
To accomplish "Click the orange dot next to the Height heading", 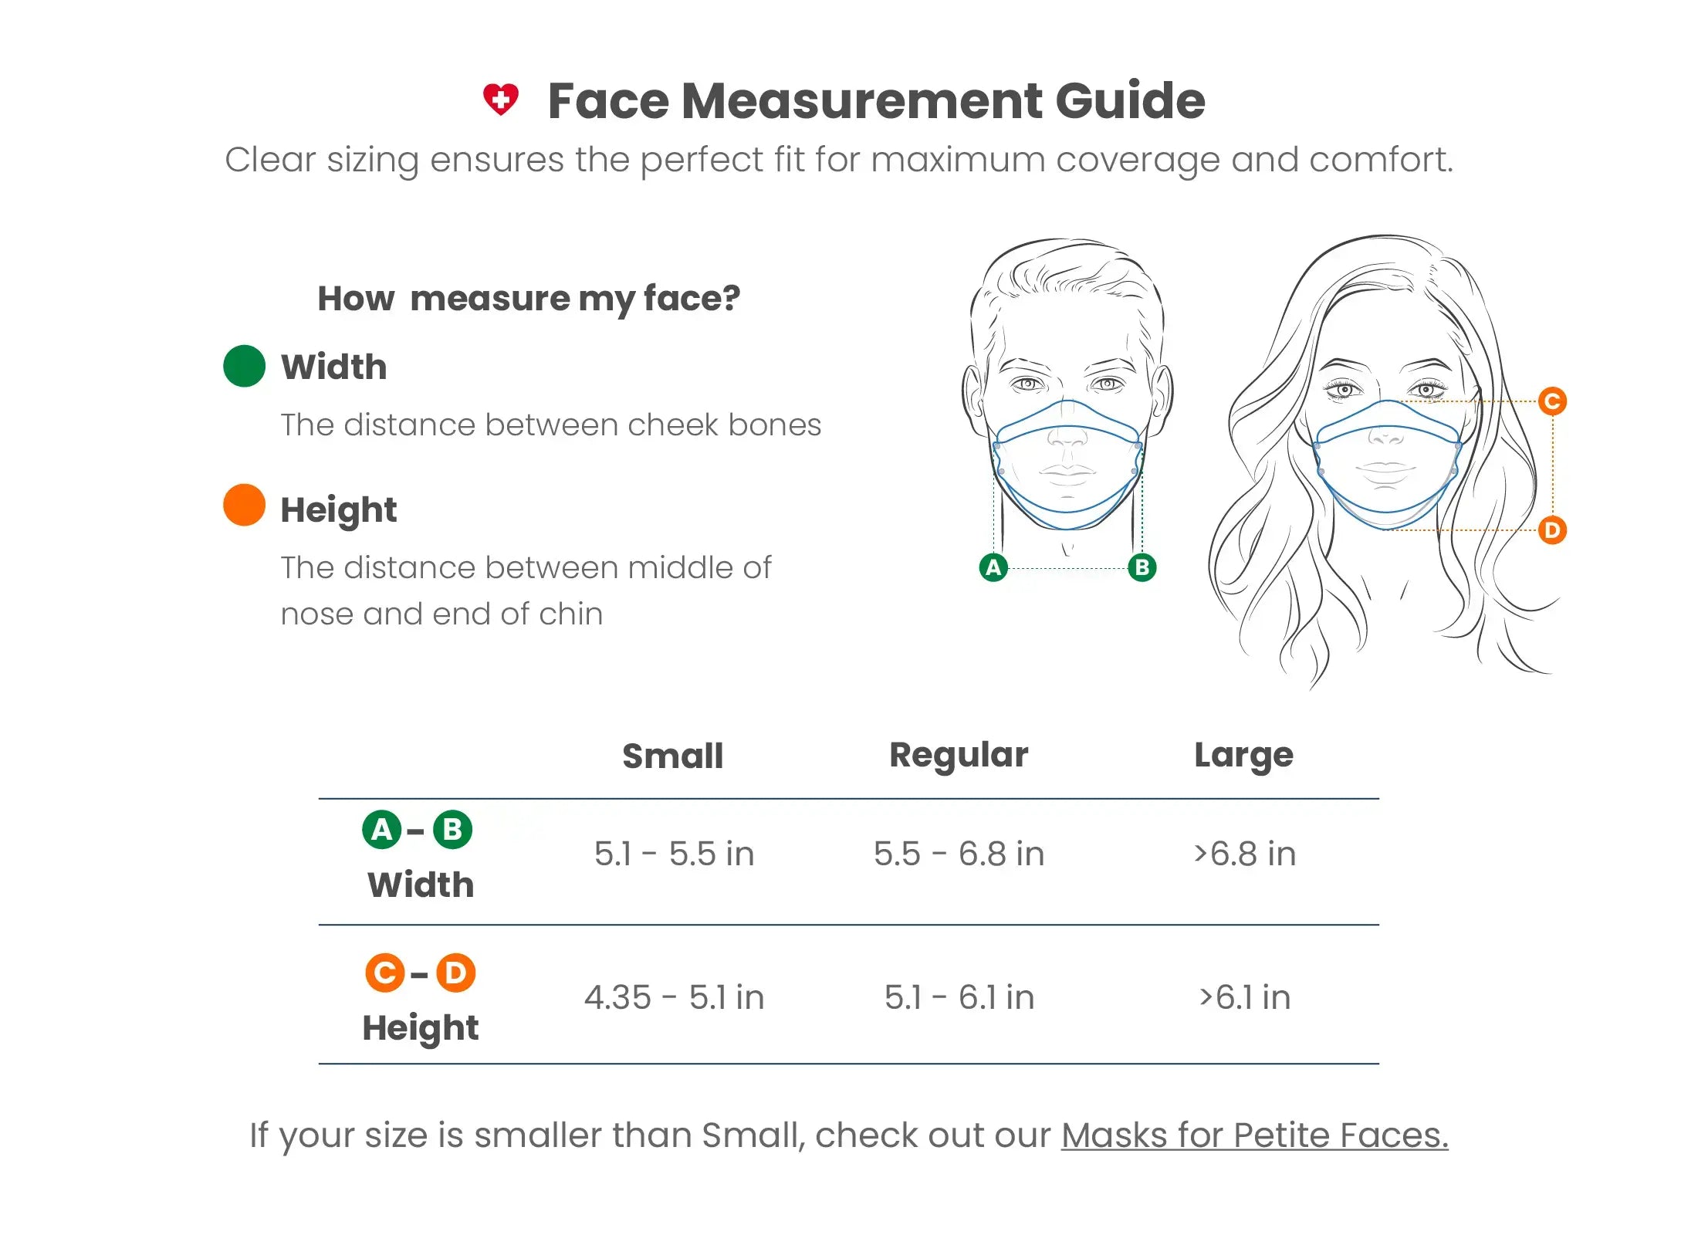I will click(x=244, y=505).
